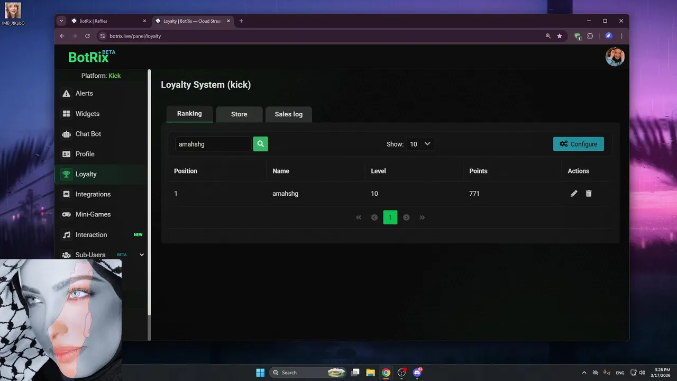Click the taskbar Search box

pyautogui.click(x=308, y=373)
